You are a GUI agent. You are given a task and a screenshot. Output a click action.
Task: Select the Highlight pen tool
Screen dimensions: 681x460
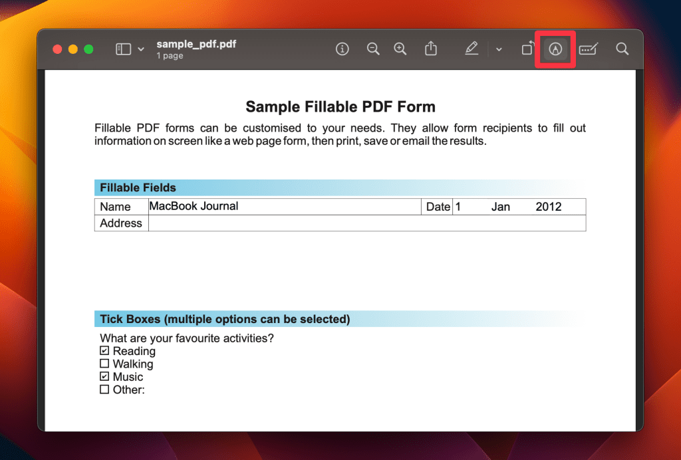[x=472, y=49]
